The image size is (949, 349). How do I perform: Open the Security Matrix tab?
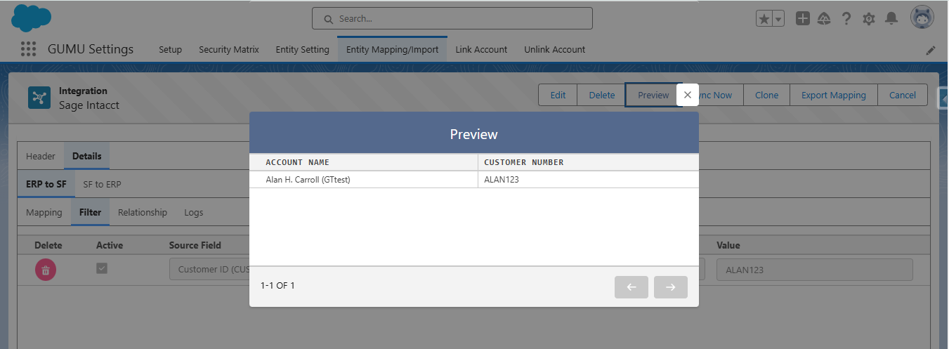[x=228, y=49]
